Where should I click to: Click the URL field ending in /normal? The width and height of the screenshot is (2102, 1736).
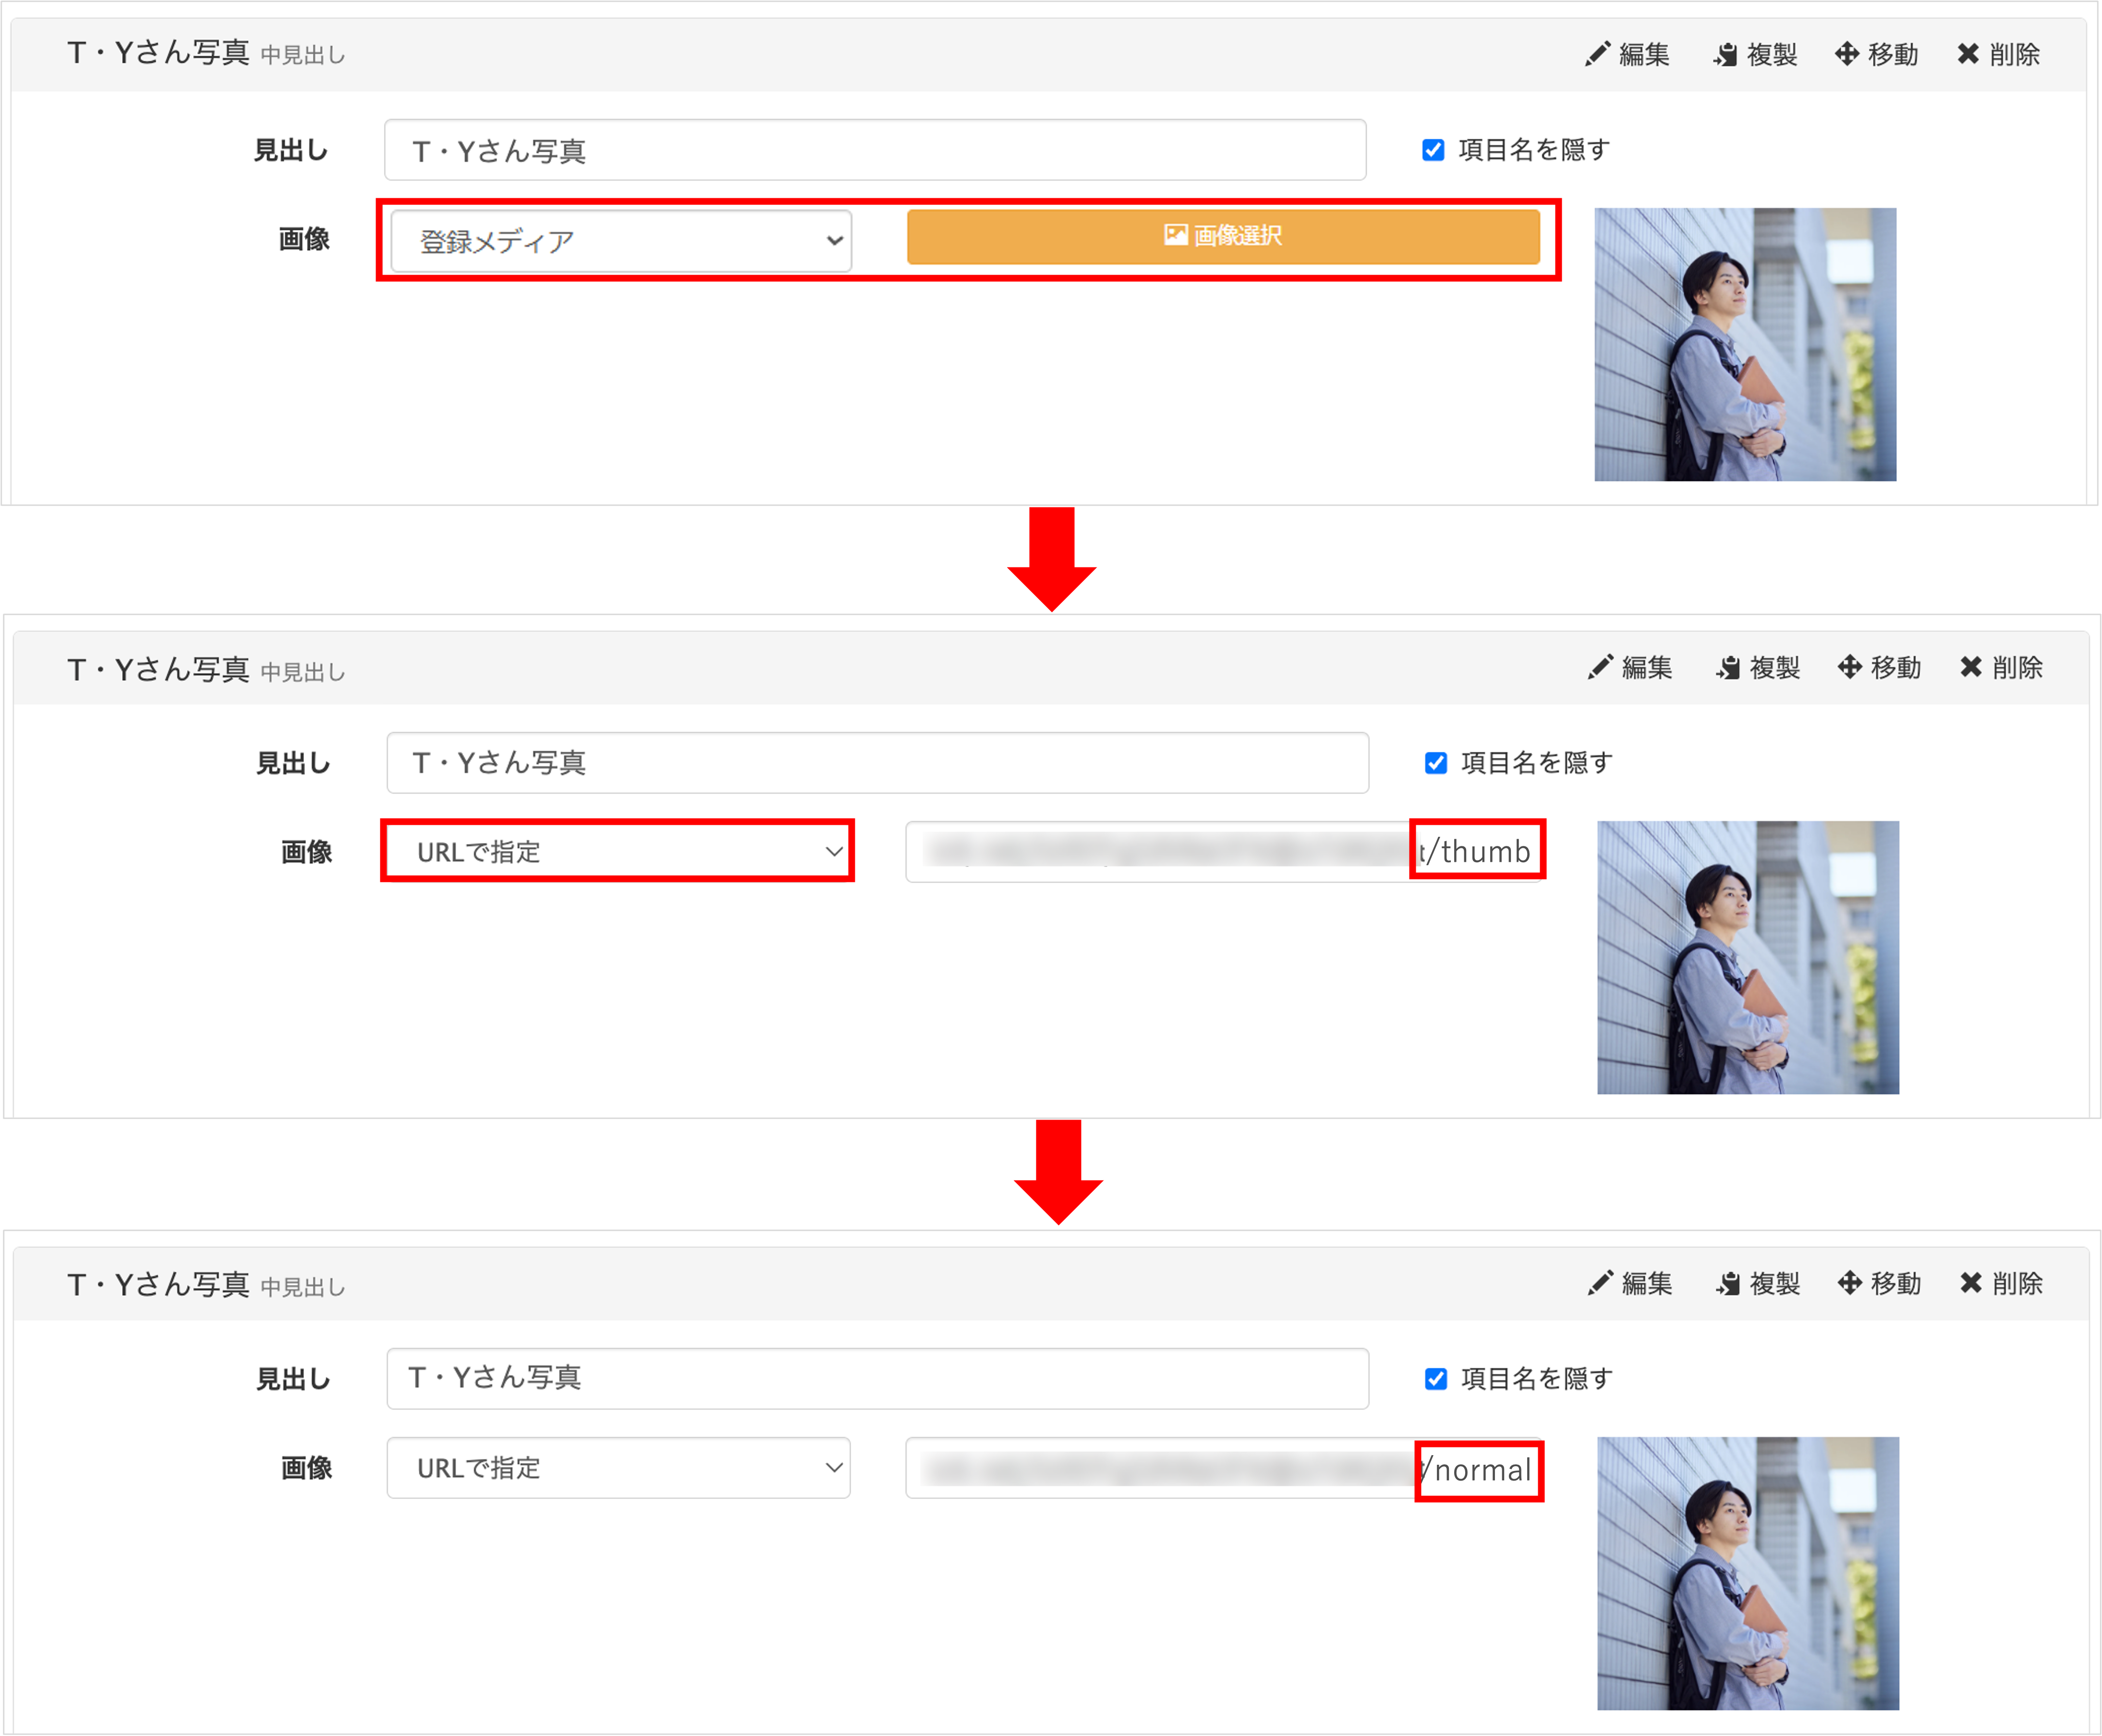coord(1224,1468)
